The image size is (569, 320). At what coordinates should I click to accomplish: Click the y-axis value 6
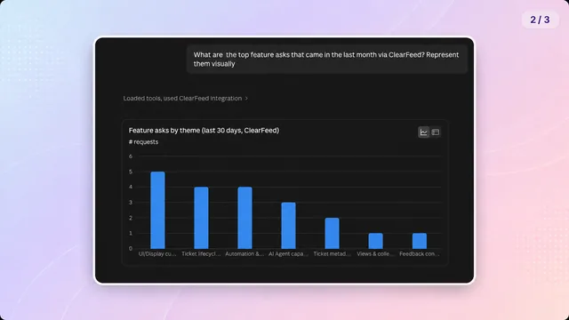click(x=131, y=156)
